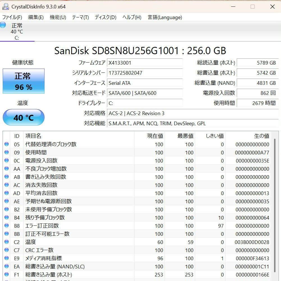281x281 pixels.
Task: Open the テーマ(T) menu
Action: pos(81,17)
